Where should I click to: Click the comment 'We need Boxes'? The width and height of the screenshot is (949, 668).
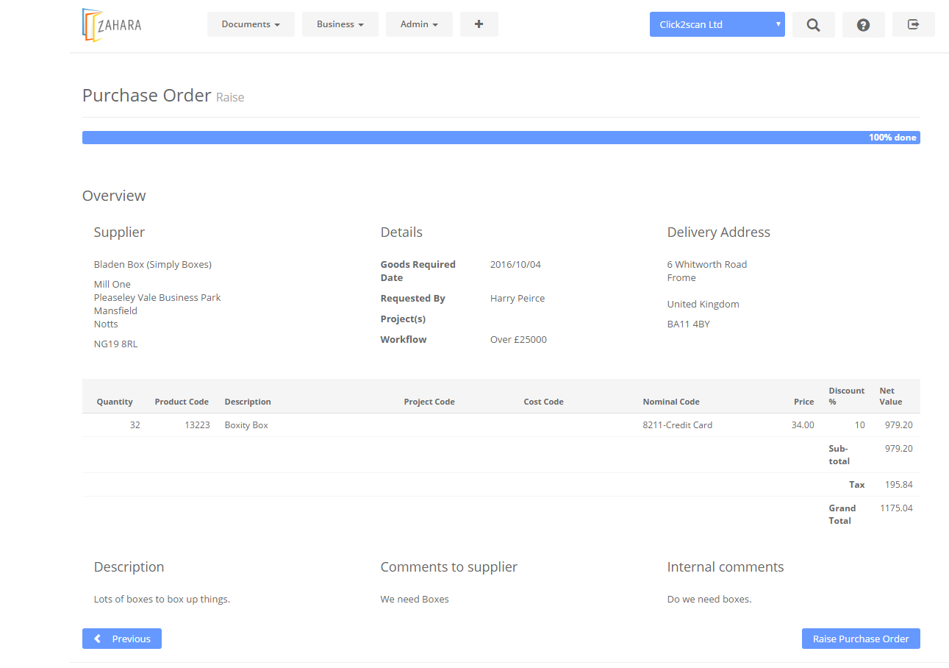[415, 599]
